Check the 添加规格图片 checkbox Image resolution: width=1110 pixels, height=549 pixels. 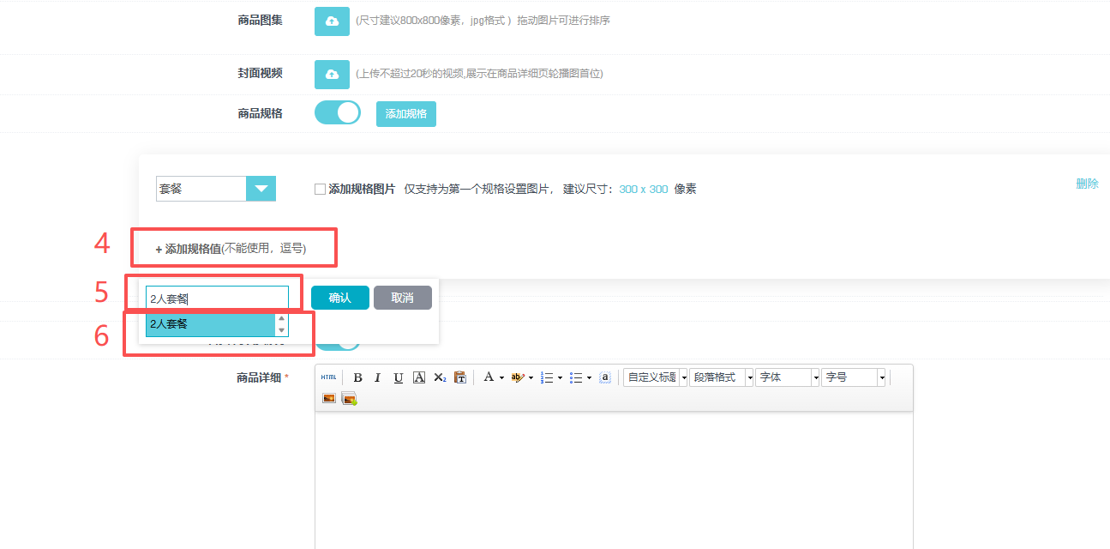coord(320,189)
